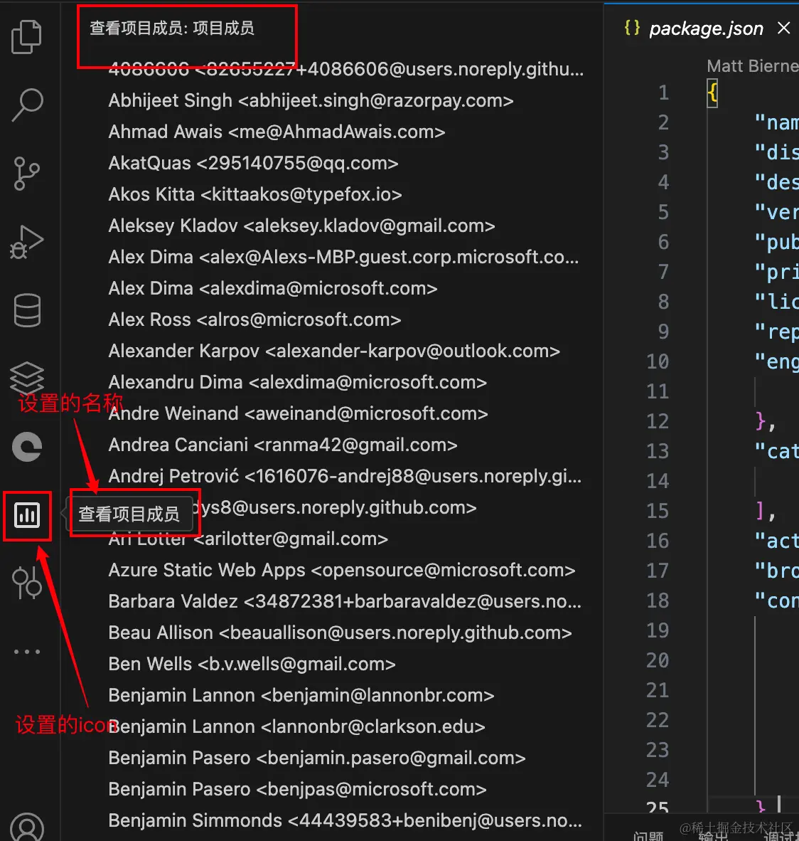799x841 pixels.
Task: Select member Alexandru Dima
Action: [x=297, y=382]
